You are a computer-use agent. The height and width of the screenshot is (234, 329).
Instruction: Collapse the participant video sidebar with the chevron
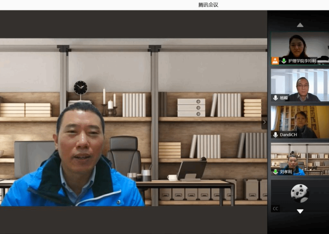tap(264, 122)
